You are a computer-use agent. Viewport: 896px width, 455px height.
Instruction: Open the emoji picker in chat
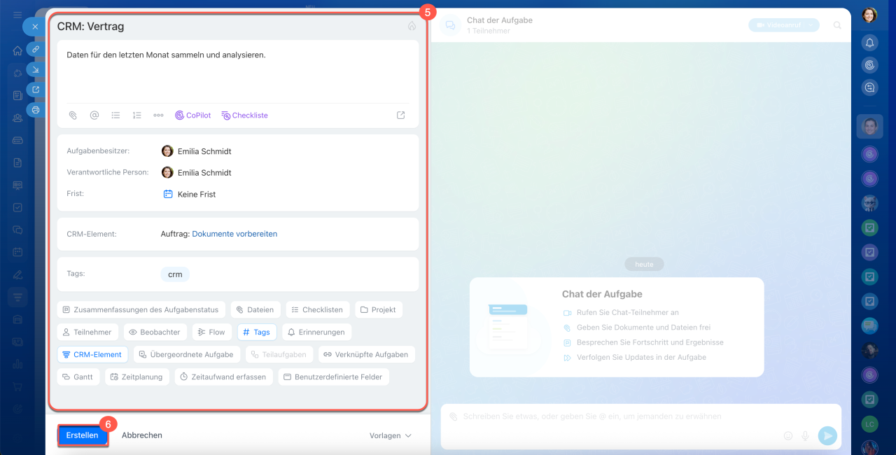(788, 435)
